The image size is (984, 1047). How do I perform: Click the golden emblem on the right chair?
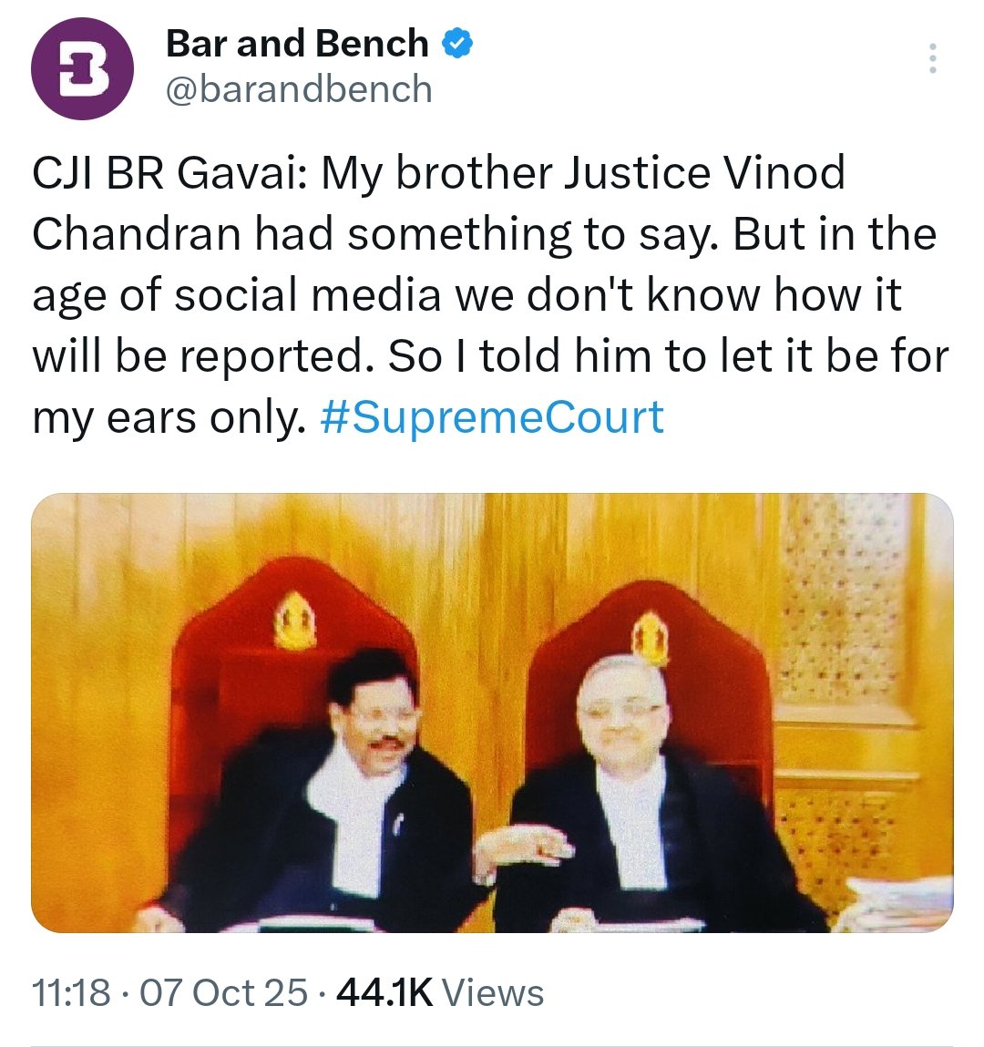coord(651,640)
